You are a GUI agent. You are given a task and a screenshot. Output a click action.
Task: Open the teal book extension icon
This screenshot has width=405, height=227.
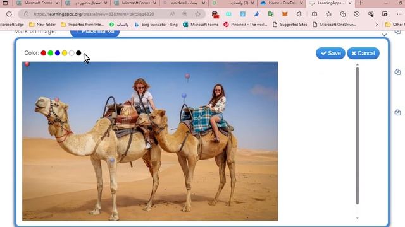pyautogui.click(x=228, y=14)
